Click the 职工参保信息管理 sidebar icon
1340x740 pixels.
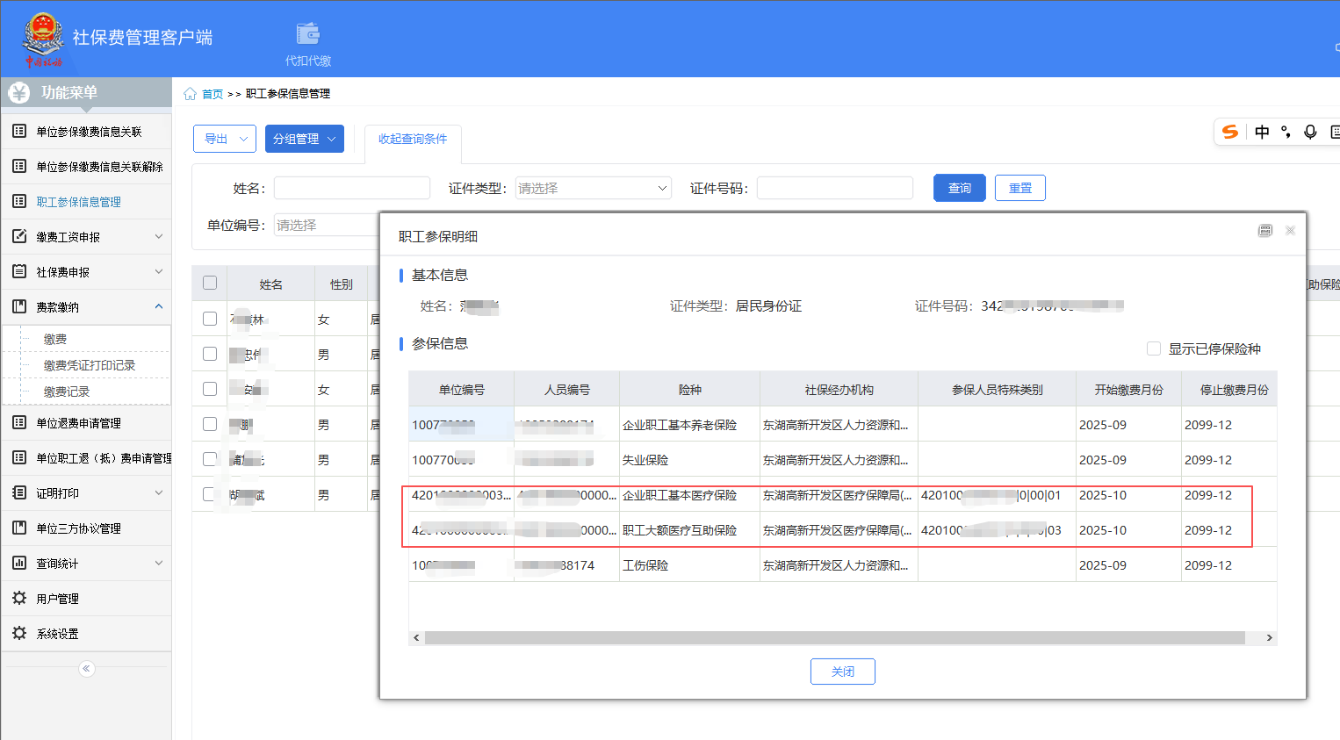click(x=19, y=202)
